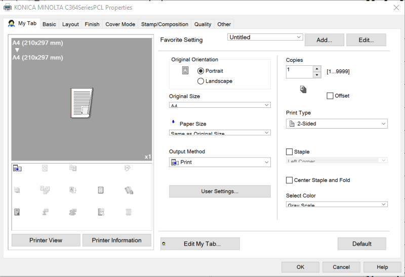
Task: Open the Output Method dropdown
Action: [220, 162]
